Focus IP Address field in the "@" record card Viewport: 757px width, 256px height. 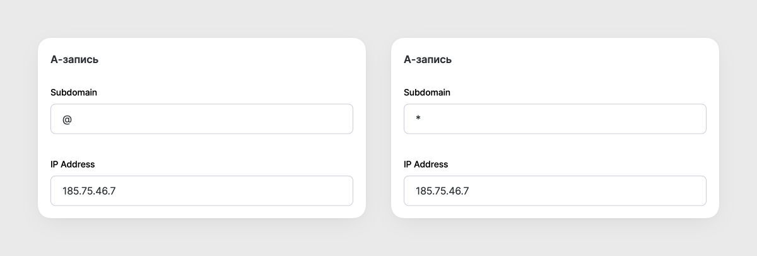(x=201, y=191)
